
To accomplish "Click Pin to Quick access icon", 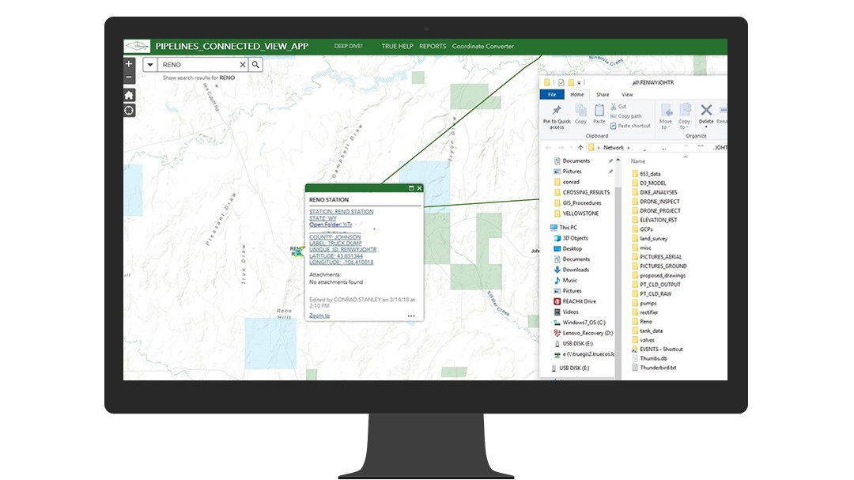I will (x=557, y=116).
